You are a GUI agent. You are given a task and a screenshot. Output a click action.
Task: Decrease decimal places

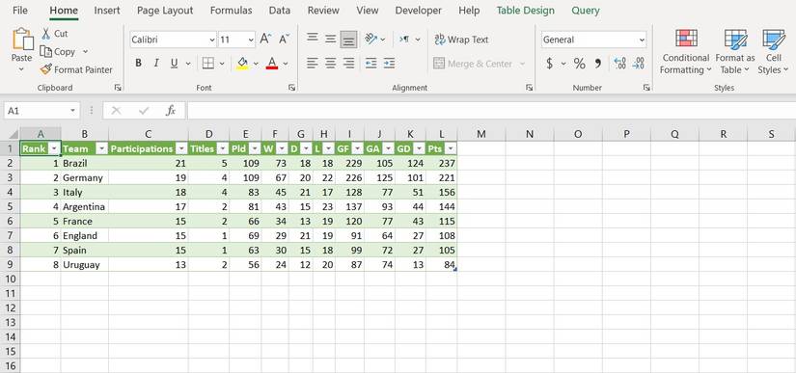tap(638, 64)
